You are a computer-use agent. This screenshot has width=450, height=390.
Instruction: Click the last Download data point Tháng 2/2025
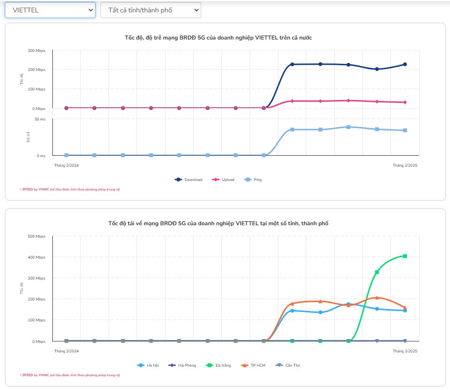point(405,64)
